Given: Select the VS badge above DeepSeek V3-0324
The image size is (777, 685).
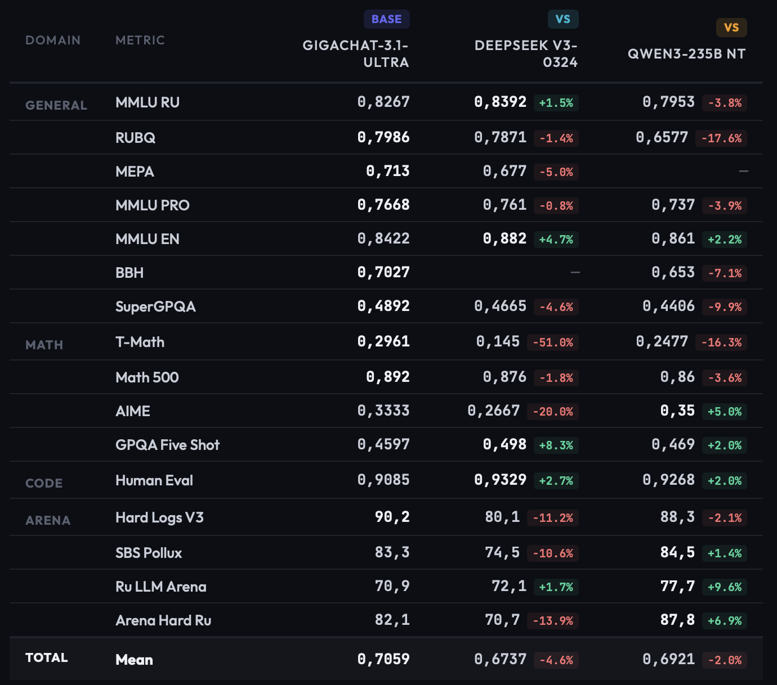Looking at the screenshot, I should click(562, 19).
